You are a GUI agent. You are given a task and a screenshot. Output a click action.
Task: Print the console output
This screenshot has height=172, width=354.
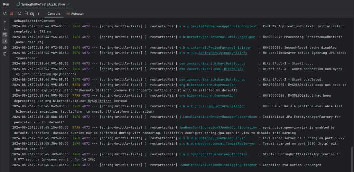[x=5, y=47]
